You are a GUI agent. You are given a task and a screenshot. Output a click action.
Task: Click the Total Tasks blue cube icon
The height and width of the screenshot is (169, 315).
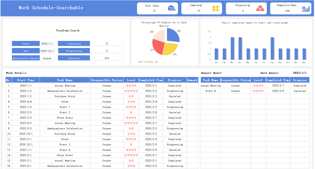[171, 8]
